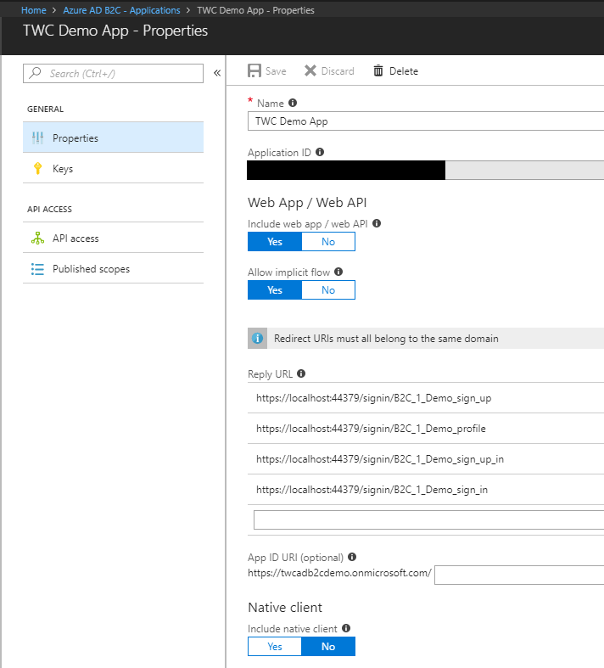Click info icon beside App ID URI
Viewport: 604px width, 668px height.
pos(352,557)
